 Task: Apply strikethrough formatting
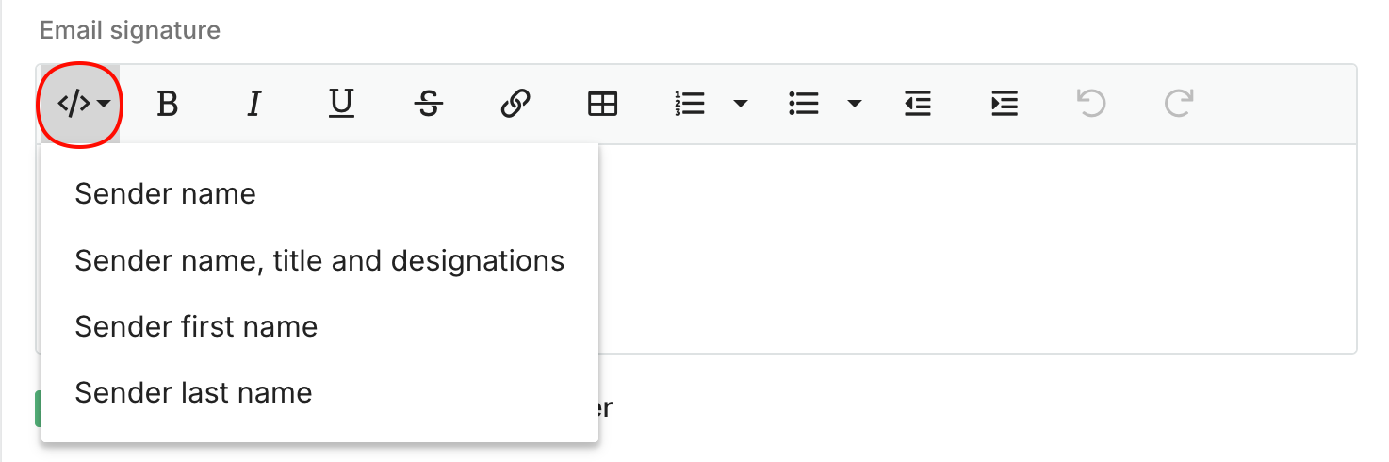tap(429, 104)
